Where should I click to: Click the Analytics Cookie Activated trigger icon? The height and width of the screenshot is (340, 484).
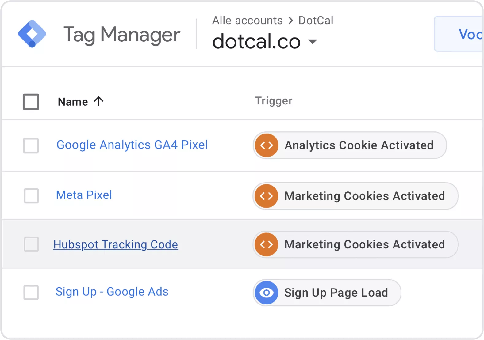[267, 145]
